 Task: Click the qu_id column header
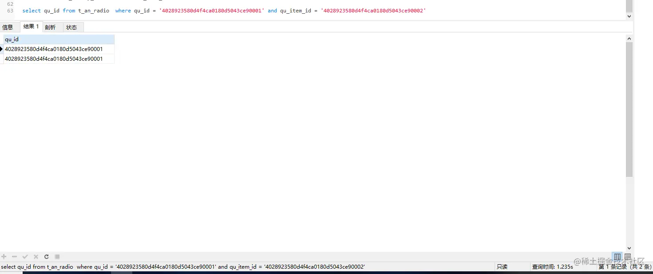point(59,39)
